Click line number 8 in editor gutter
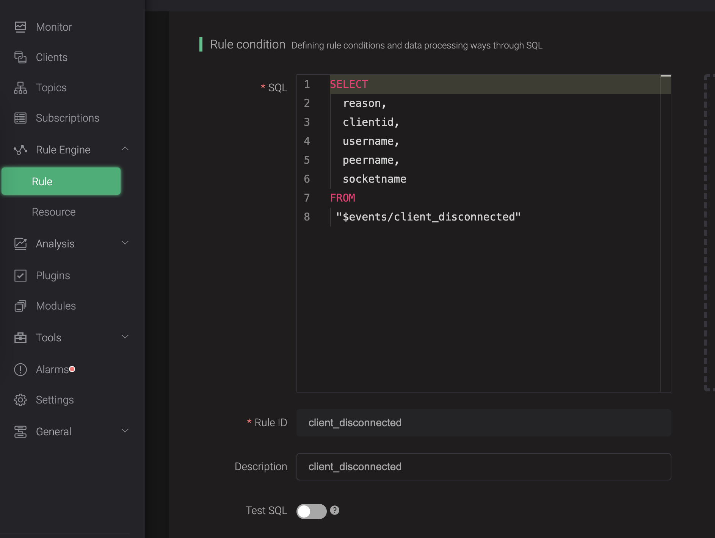This screenshot has height=538, width=715. tap(307, 217)
